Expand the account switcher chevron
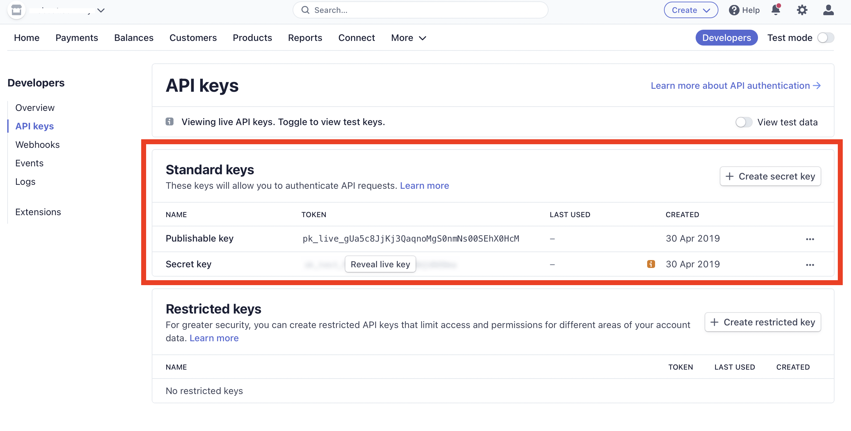The width and height of the screenshot is (851, 431). [x=101, y=10]
